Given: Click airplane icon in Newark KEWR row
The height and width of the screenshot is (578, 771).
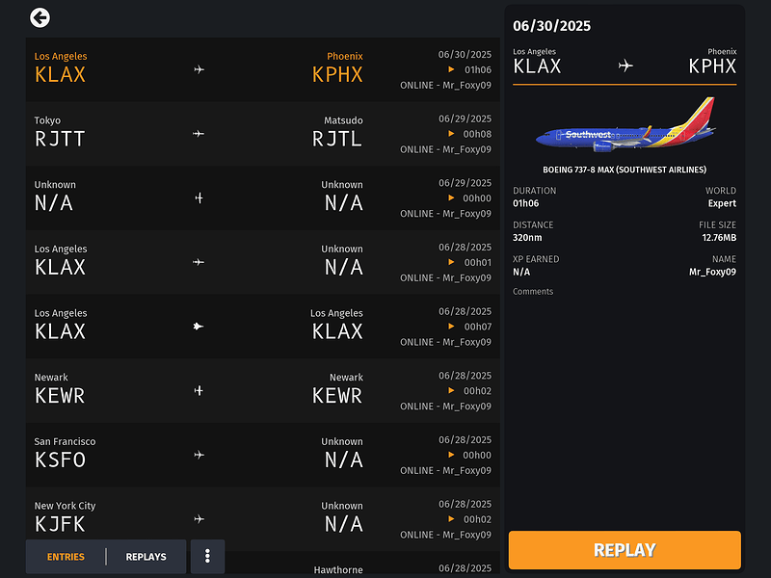Looking at the screenshot, I should 199,391.
